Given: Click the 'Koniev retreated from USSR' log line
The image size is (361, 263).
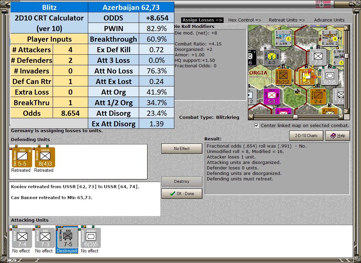Looking at the screenshot, I should click(75, 186).
